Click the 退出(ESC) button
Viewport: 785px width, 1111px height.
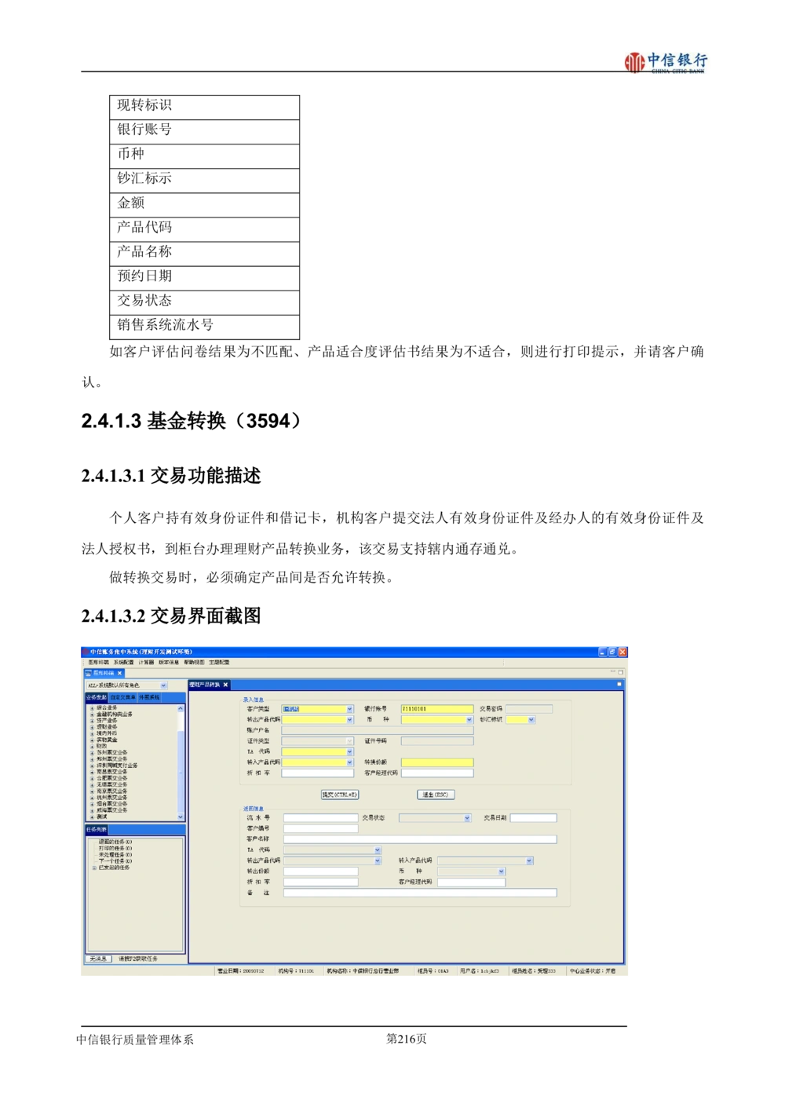click(x=435, y=795)
